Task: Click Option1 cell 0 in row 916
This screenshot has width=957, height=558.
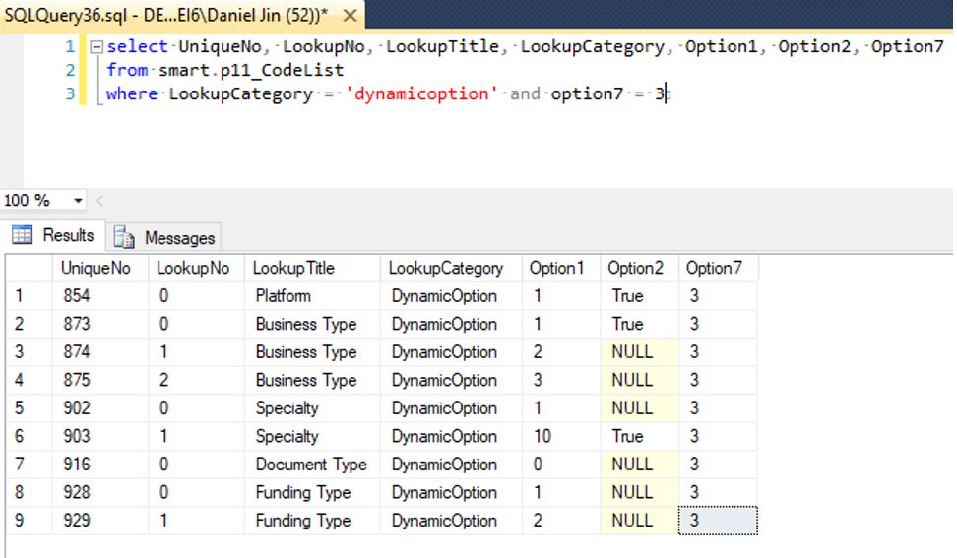Action: pyautogui.click(x=561, y=465)
